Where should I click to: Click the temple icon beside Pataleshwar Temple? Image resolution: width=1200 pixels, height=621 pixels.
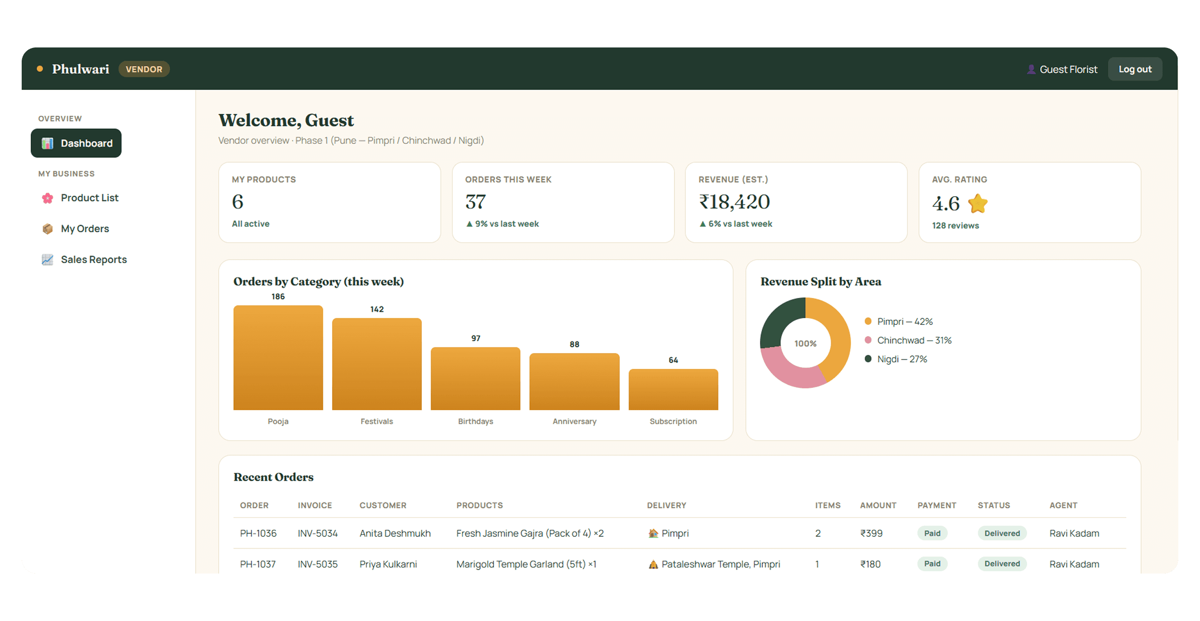pyautogui.click(x=653, y=564)
